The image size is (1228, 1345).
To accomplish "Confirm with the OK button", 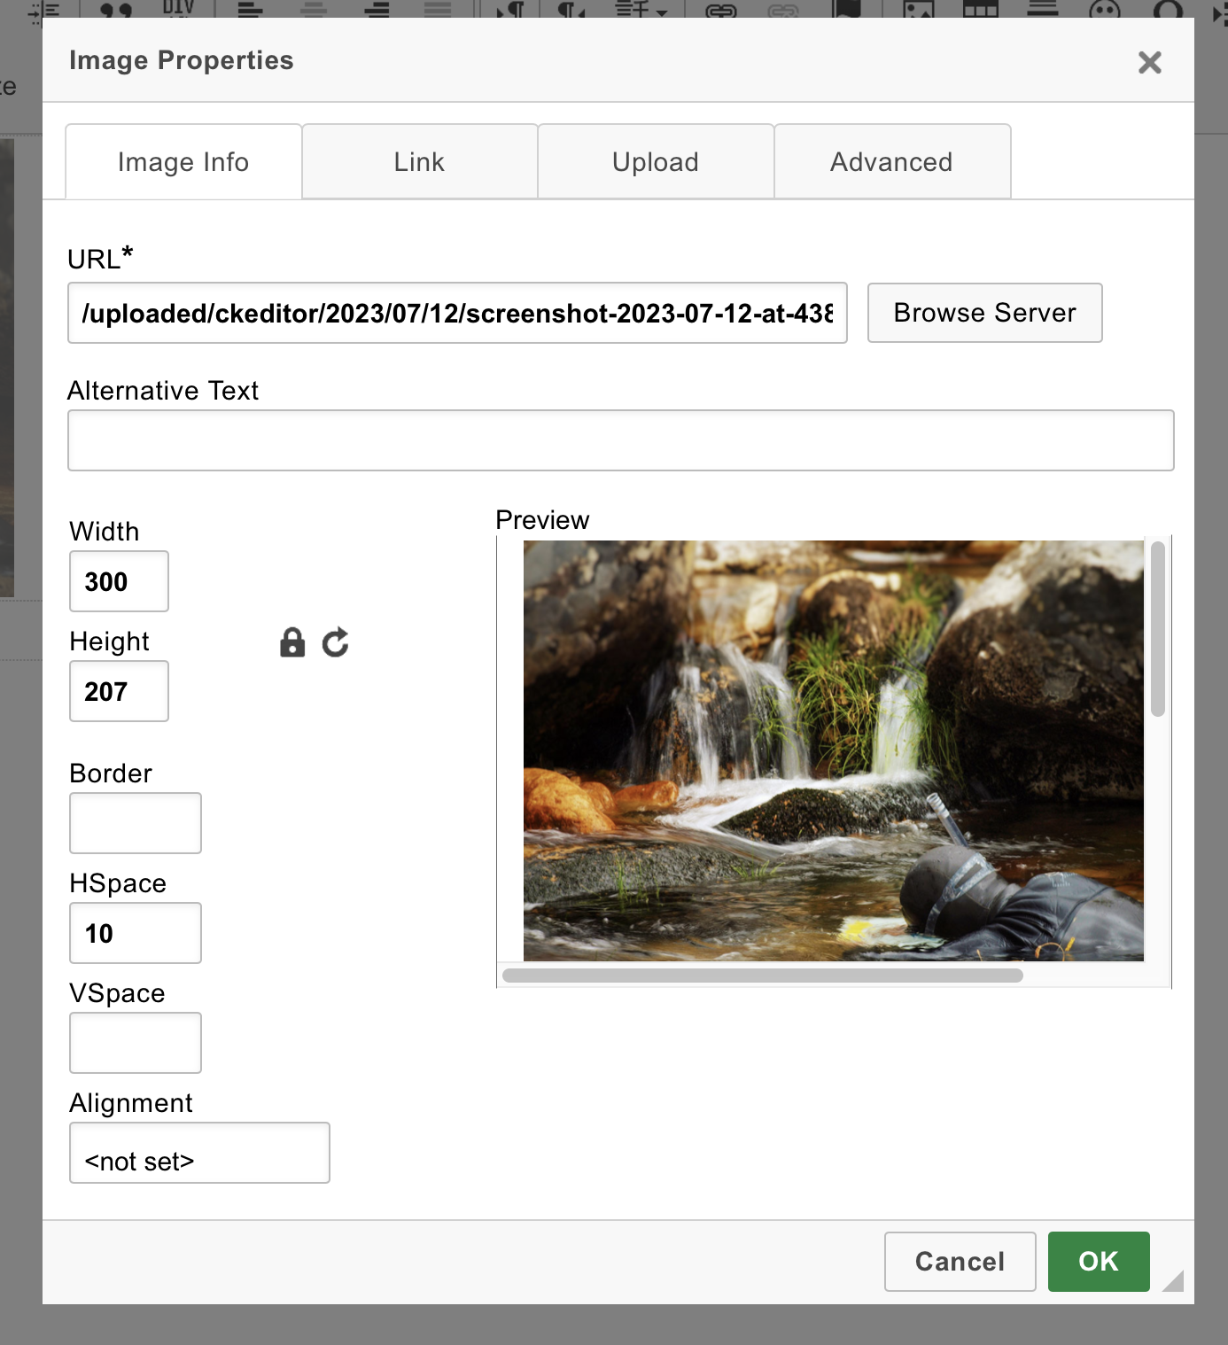I will tap(1099, 1262).
